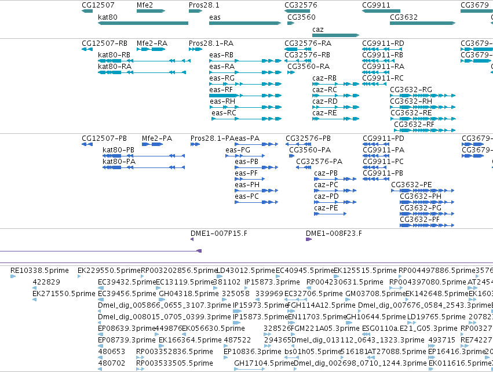Select protein kat80-PA label
This screenshot has width=493, height=372.
click(119, 162)
